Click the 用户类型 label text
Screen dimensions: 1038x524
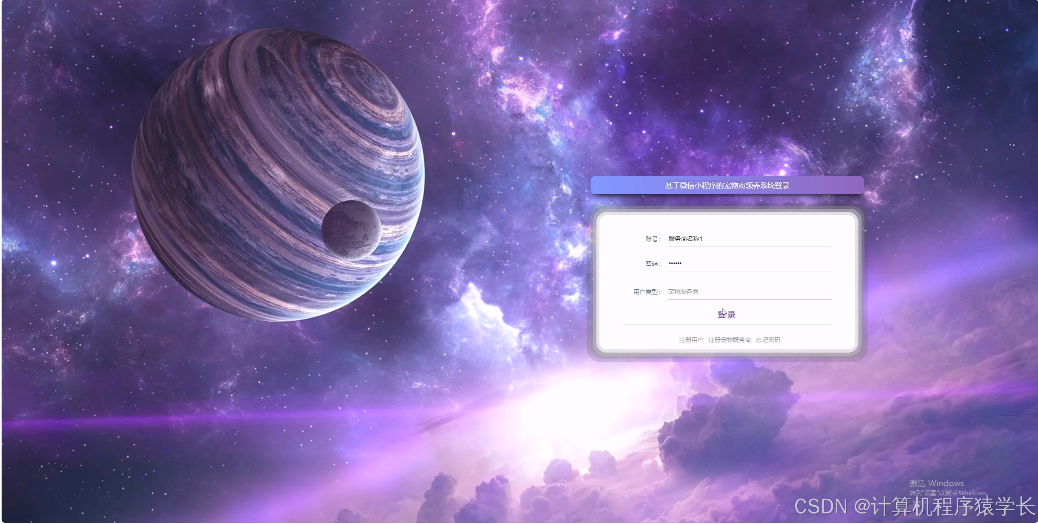click(647, 292)
